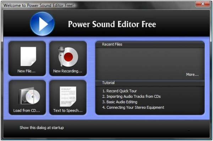Click the blue play button logo
The width and height of the screenshot is (213, 141).
tap(42, 24)
